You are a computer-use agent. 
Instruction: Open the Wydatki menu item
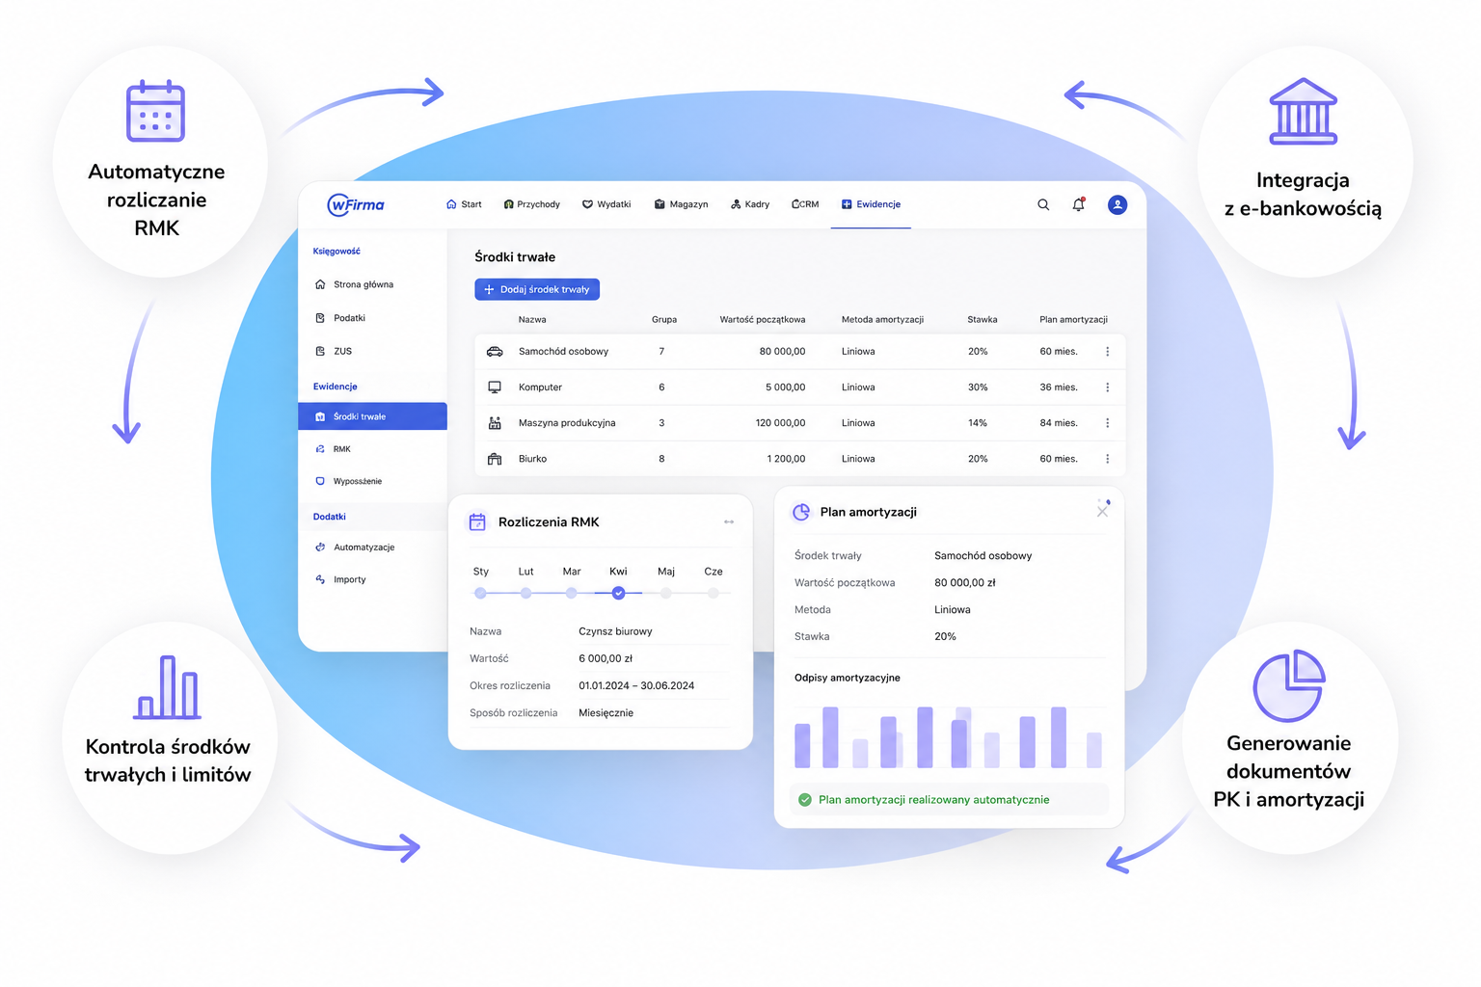click(x=606, y=204)
